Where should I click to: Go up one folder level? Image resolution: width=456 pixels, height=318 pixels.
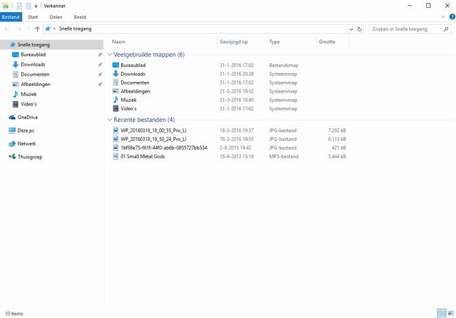pos(37,29)
